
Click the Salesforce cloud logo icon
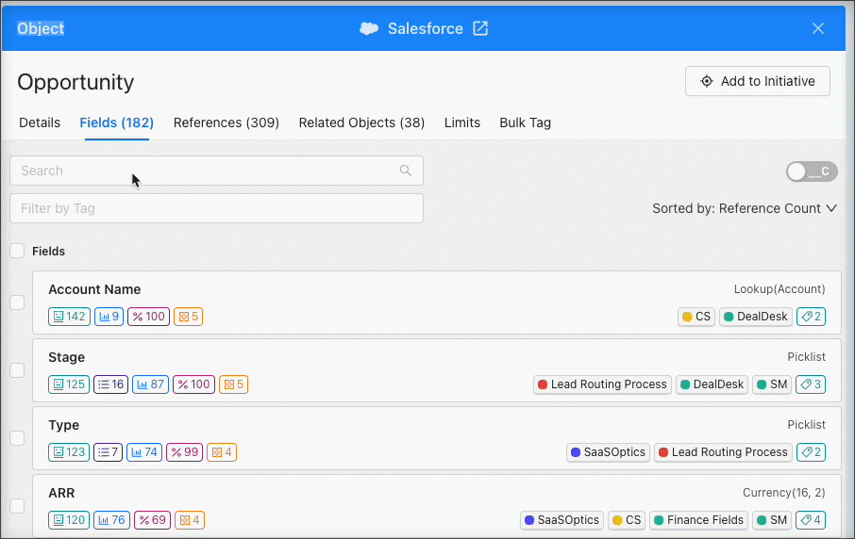coord(369,28)
